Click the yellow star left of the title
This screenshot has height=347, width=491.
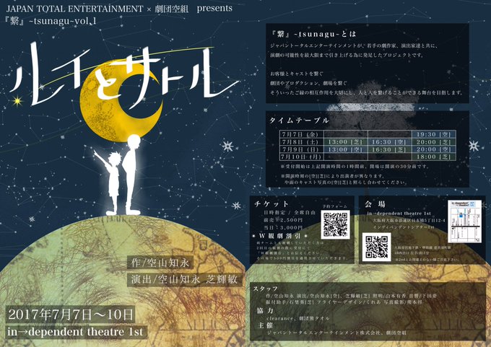[x=17, y=101]
